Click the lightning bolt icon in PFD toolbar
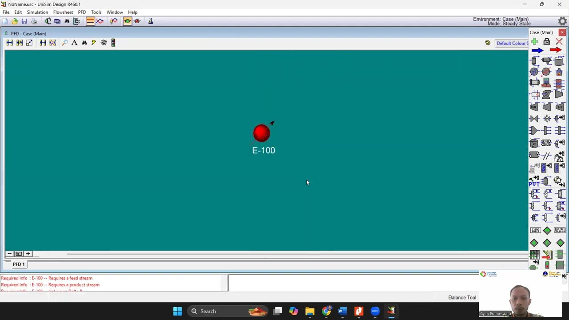The height and width of the screenshot is (320, 569). tap(94, 43)
